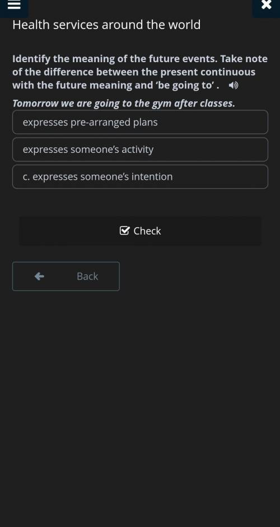Tap the 'Back' text label
Image resolution: width=280 pixels, height=527 pixels.
tap(87, 276)
